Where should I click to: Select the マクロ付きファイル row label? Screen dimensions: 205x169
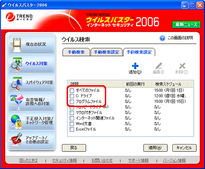(x=89, y=113)
